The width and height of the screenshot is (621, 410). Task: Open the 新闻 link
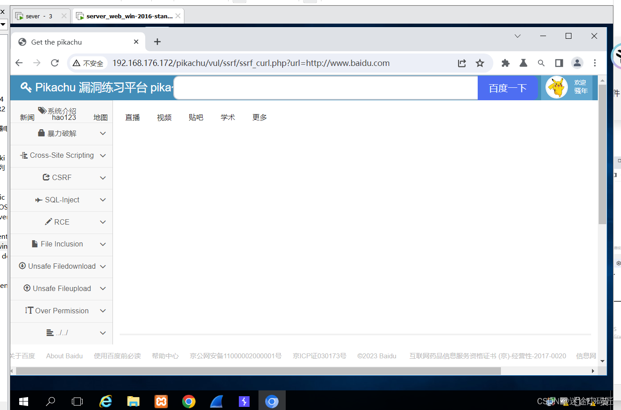(x=27, y=118)
